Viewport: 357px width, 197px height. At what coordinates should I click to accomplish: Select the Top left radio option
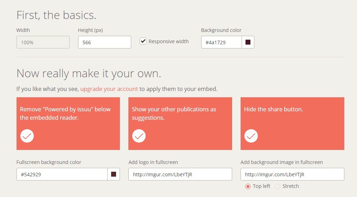[248, 186]
